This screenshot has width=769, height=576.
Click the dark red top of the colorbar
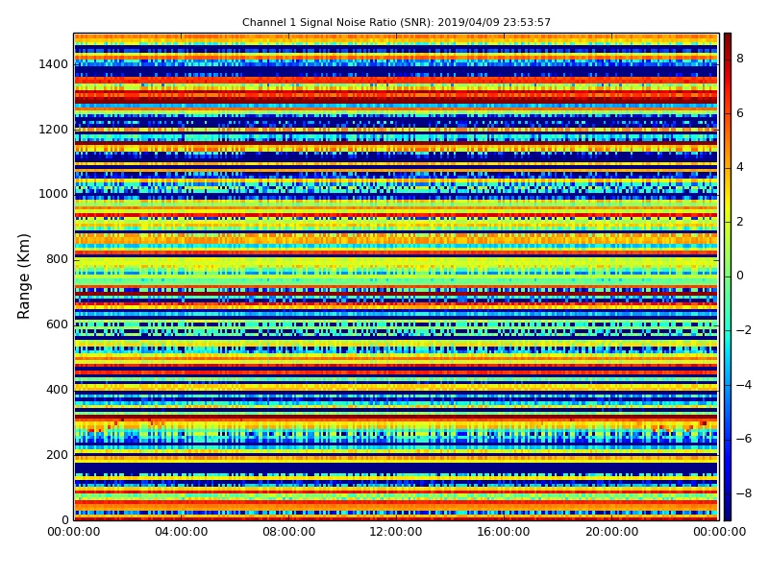pos(728,39)
